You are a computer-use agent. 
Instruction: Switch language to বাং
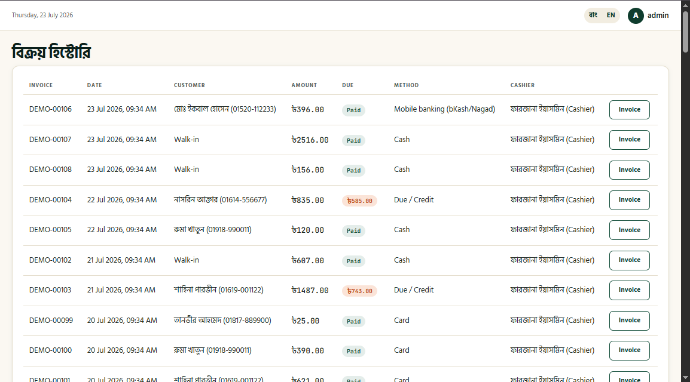[x=593, y=15]
